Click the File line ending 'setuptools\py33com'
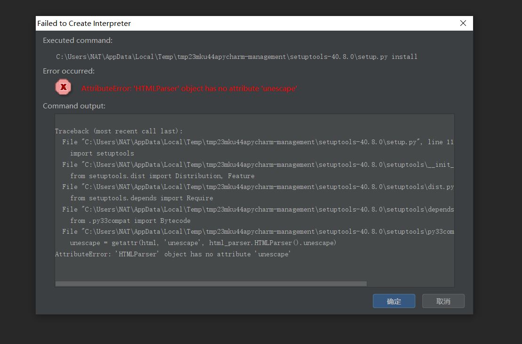 tap(257, 231)
